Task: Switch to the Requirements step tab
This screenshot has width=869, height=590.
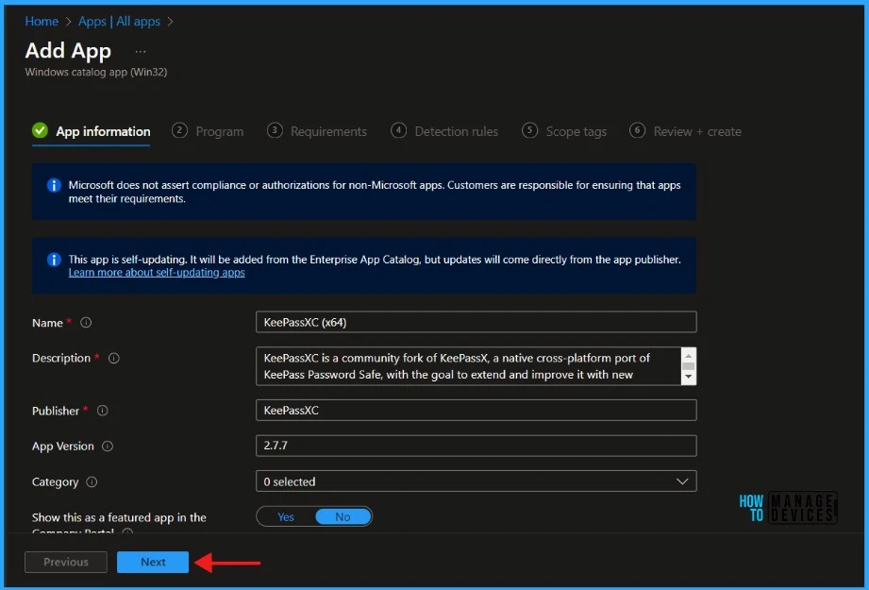Action: point(317,131)
